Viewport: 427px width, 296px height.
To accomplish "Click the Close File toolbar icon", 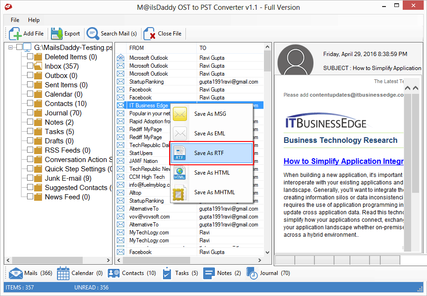I will click(149, 34).
